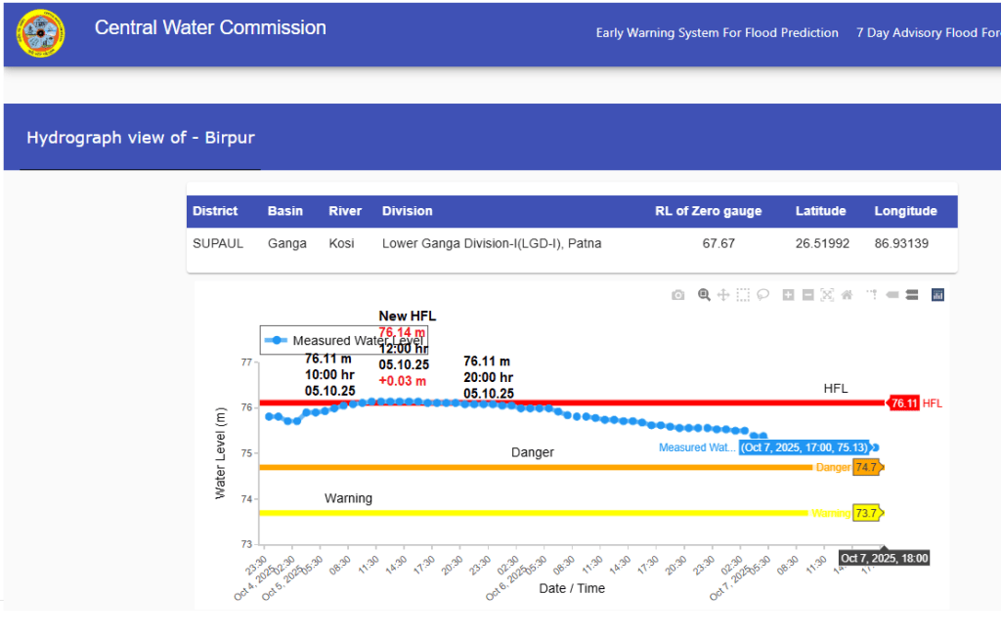Activate Box Select tool

point(743,295)
